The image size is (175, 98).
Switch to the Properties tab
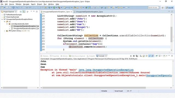pos(54,56)
